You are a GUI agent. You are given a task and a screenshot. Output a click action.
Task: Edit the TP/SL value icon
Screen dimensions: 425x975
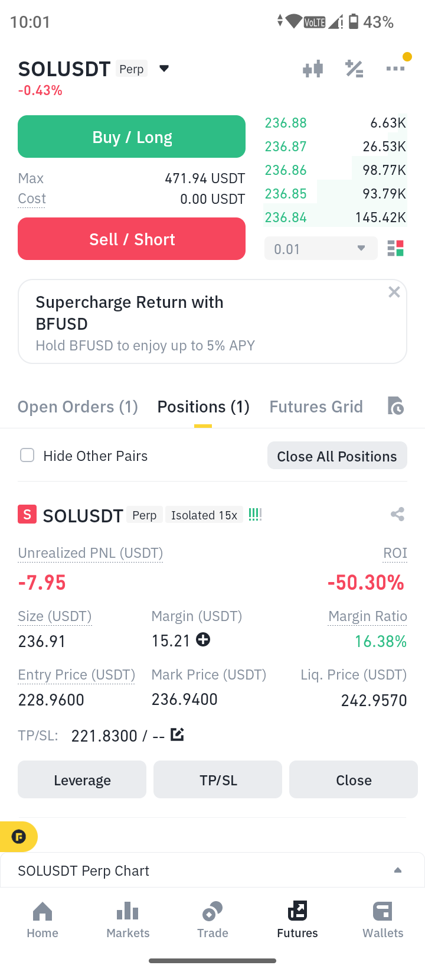[177, 734]
